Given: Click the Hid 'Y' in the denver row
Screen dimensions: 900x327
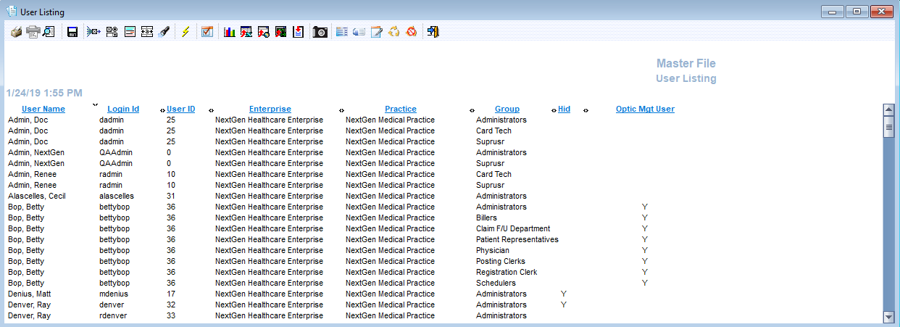Looking at the screenshot, I should (x=564, y=305).
